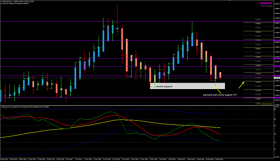
Task: Click the 'recent support' text label
Action: pyautogui.click(x=164, y=86)
